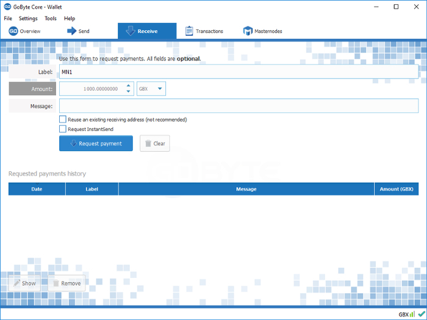Increase amount with the up stepper arrow
427x320 pixels.
click(129, 86)
